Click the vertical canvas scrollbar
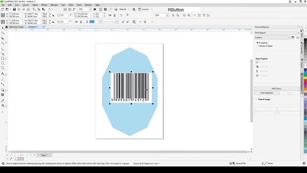The height and width of the screenshot is (173, 307). (251, 91)
